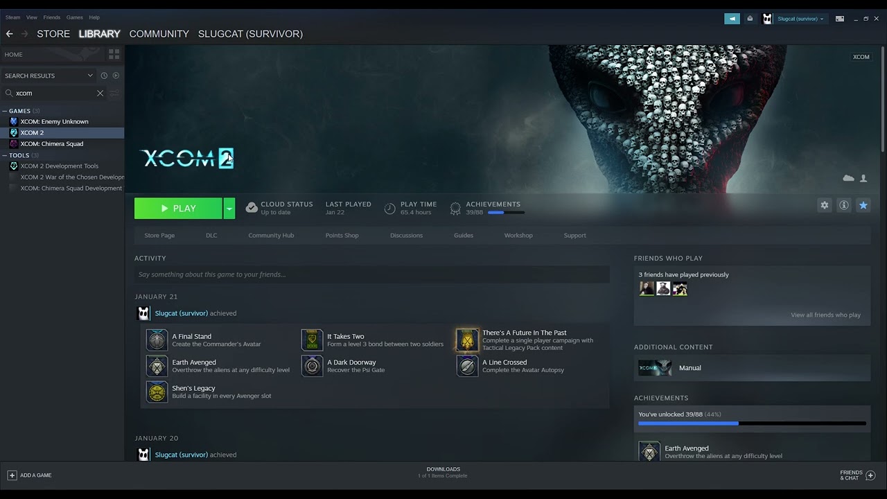Viewport: 887px width, 499px height.
Task: Open the Store Page link
Action: point(159,236)
